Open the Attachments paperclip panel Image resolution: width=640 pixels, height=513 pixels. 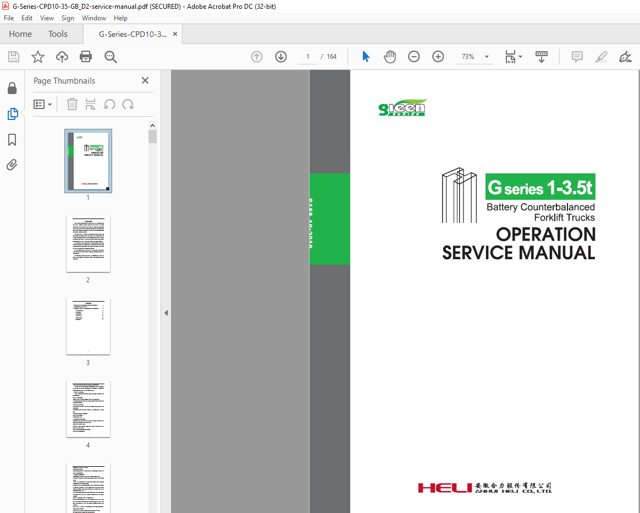point(12,165)
